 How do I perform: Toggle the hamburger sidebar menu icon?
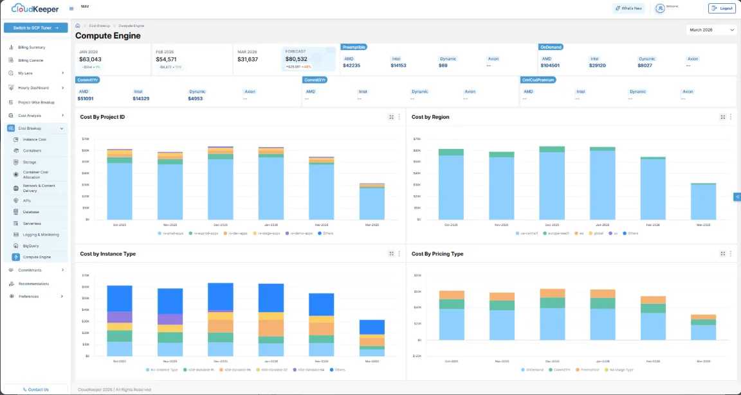71,9
